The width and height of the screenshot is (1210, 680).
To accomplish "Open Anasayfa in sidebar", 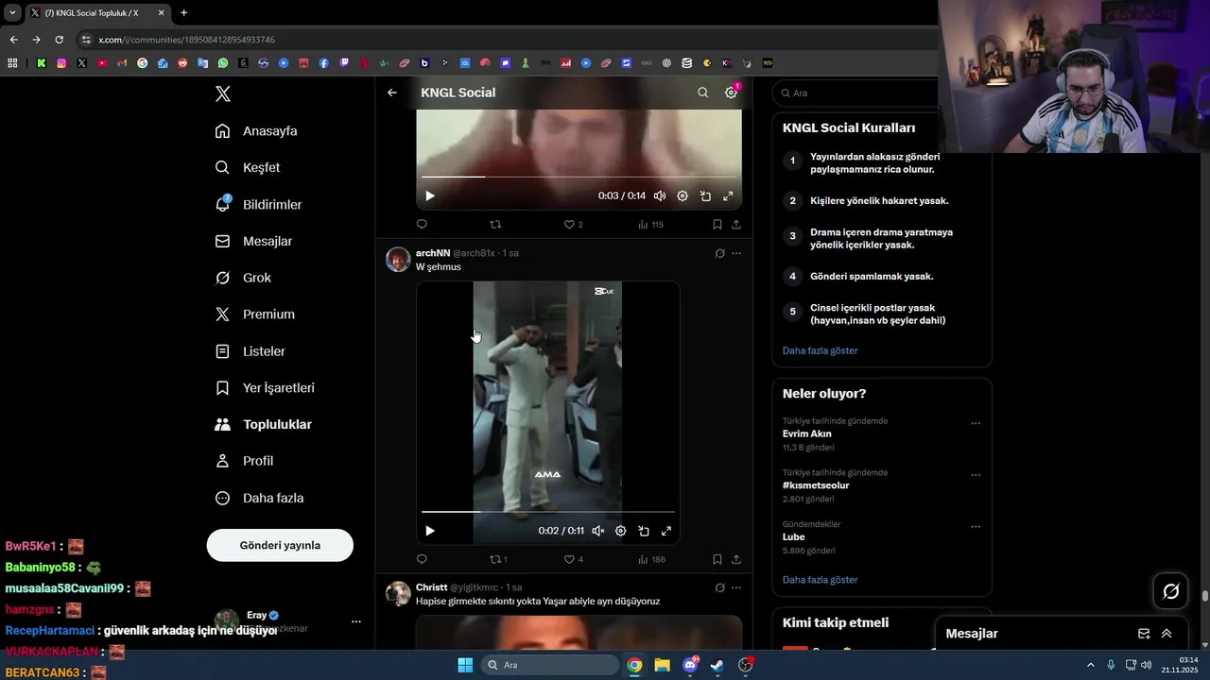I will tap(256, 130).
